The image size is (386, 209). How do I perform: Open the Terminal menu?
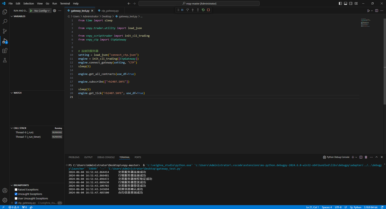click(x=65, y=3)
